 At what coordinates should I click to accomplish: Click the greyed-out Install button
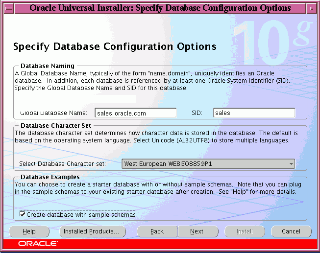tap(245, 231)
